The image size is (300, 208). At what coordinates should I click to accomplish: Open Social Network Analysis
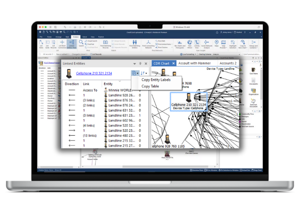(x=207, y=44)
